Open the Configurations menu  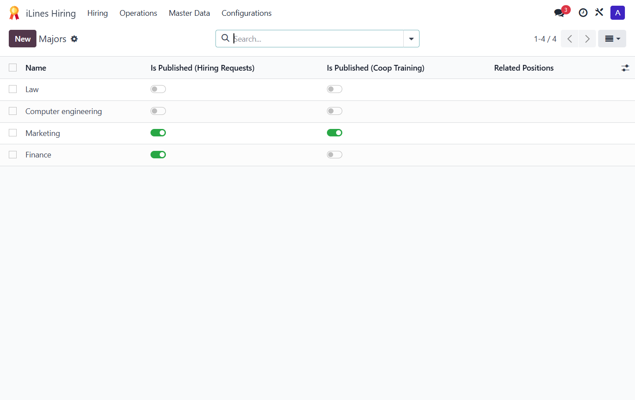point(247,13)
